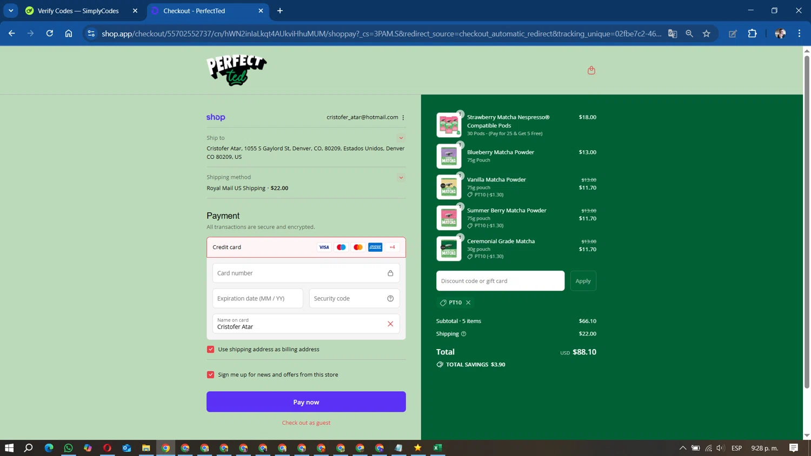Image resolution: width=811 pixels, height=456 pixels.
Task: Close the Checkout - PerfectTed tab
Action: (x=261, y=11)
